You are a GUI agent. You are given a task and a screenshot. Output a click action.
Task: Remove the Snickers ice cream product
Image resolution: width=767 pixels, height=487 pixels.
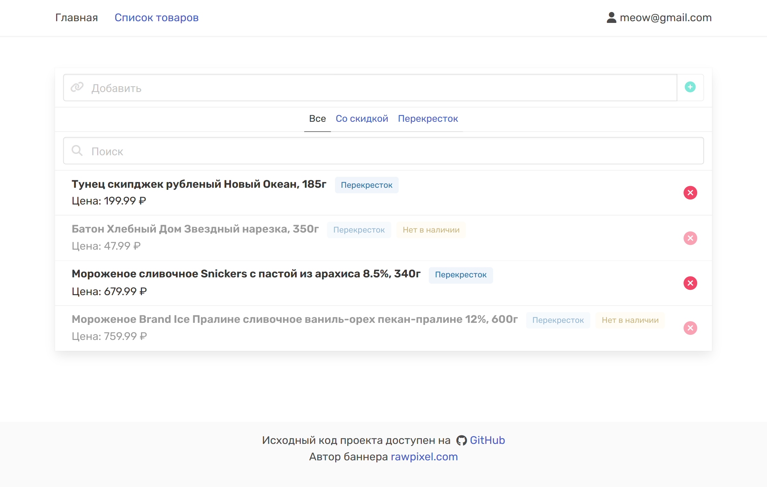pyautogui.click(x=690, y=283)
